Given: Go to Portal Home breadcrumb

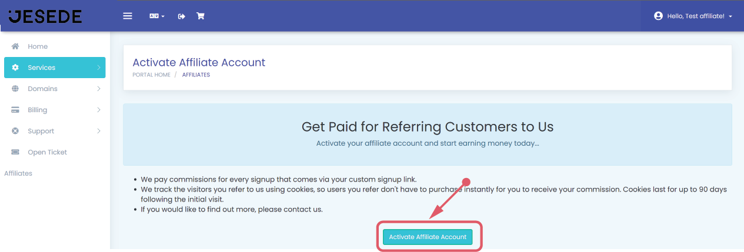Looking at the screenshot, I should pos(151,75).
